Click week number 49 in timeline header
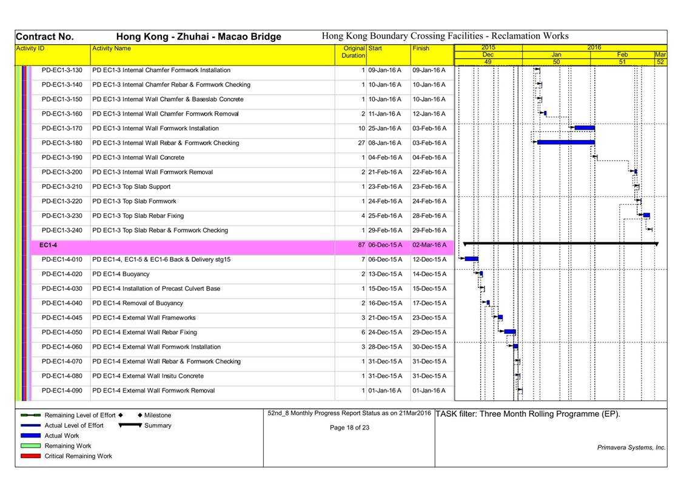 (x=488, y=62)
